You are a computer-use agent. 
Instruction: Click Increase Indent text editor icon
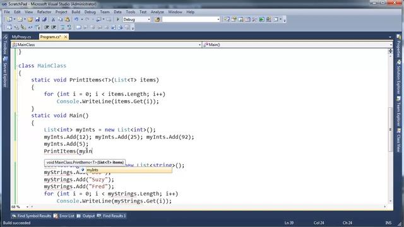click(54, 27)
